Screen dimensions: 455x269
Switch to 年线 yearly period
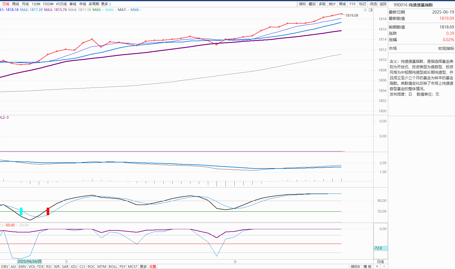pyautogui.click(x=83, y=4)
